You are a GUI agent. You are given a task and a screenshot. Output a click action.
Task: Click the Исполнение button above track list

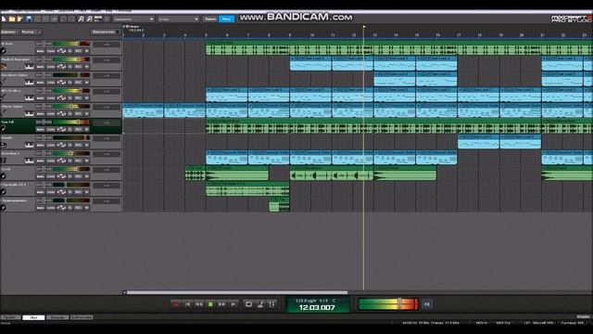click(x=105, y=32)
